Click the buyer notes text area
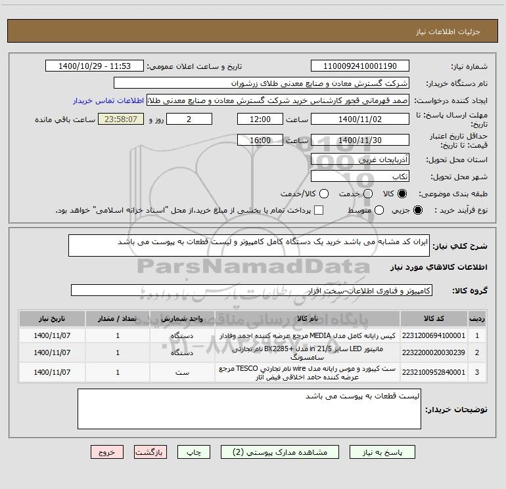506x489 pixels. (249, 409)
